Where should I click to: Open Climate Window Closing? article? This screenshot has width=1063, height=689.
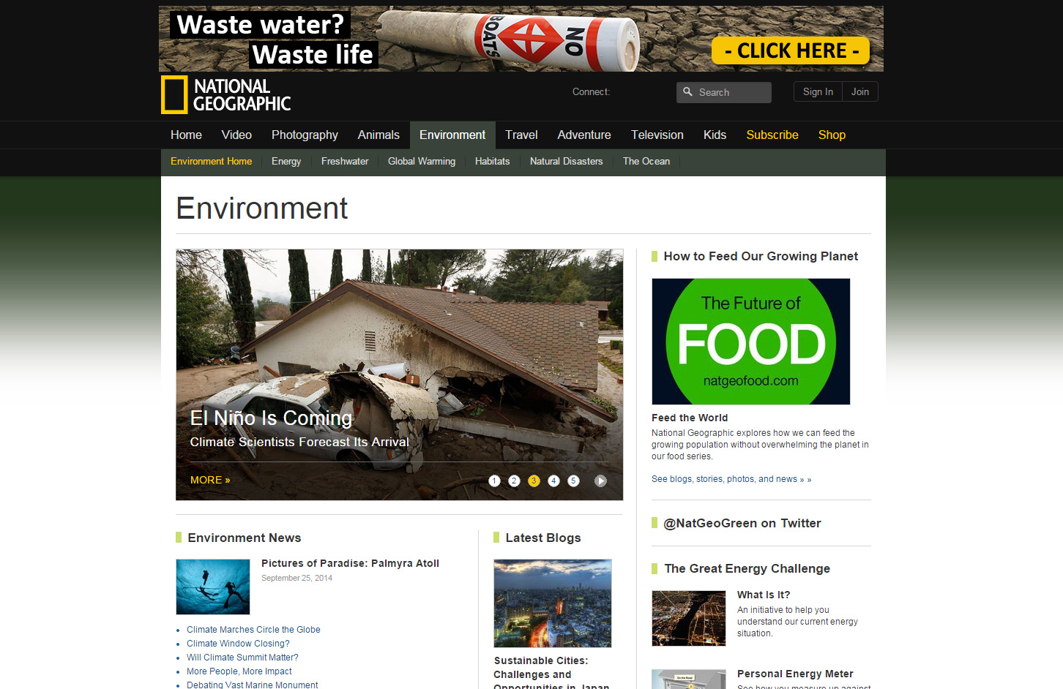tap(238, 644)
